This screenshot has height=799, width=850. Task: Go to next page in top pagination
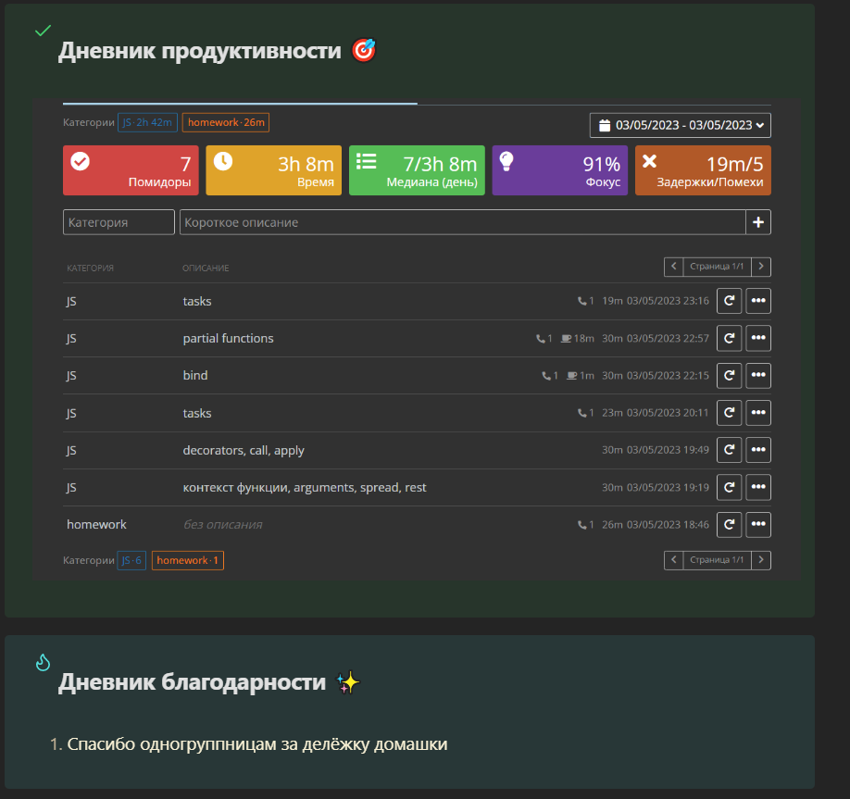761,266
